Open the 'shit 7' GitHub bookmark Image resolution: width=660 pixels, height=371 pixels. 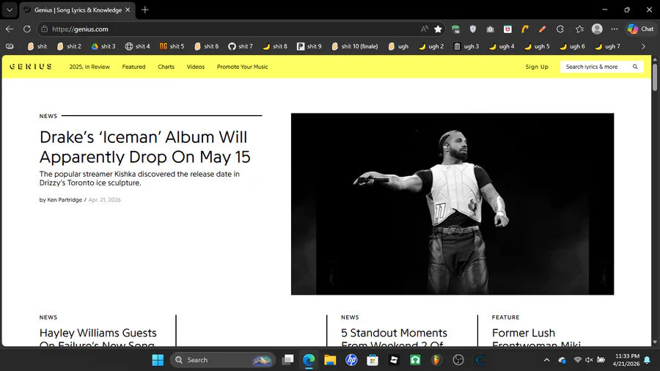[241, 46]
